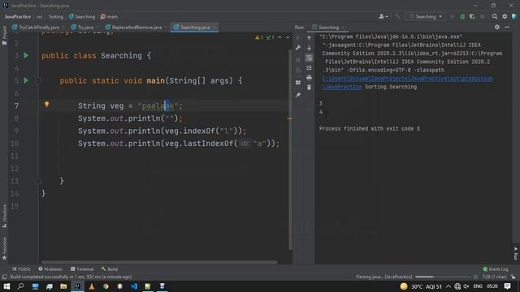Screen dimensions: 520x292
Task: Open the classpath link in the console output
Action: pyautogui.click(x=408, y=79)
